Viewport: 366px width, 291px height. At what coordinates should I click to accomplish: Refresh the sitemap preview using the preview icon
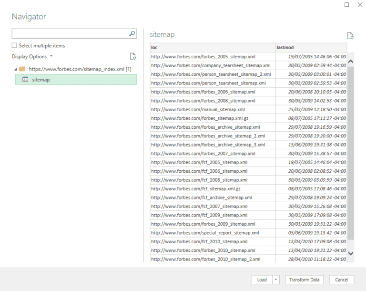pos(350,36)
